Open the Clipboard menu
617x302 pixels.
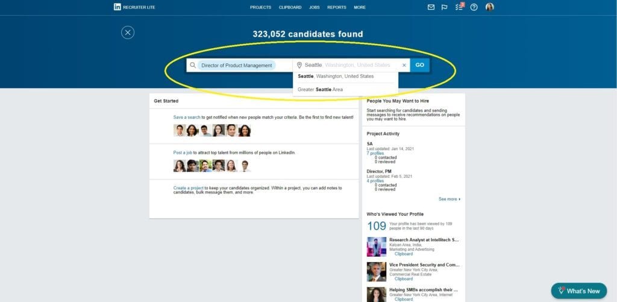290,7
